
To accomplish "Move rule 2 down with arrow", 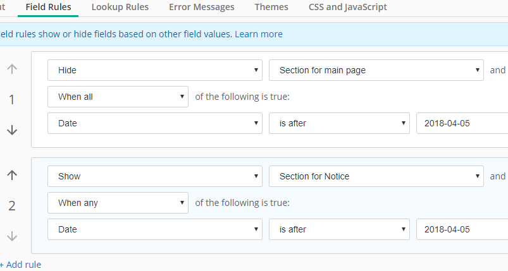I will coord(12,236).
